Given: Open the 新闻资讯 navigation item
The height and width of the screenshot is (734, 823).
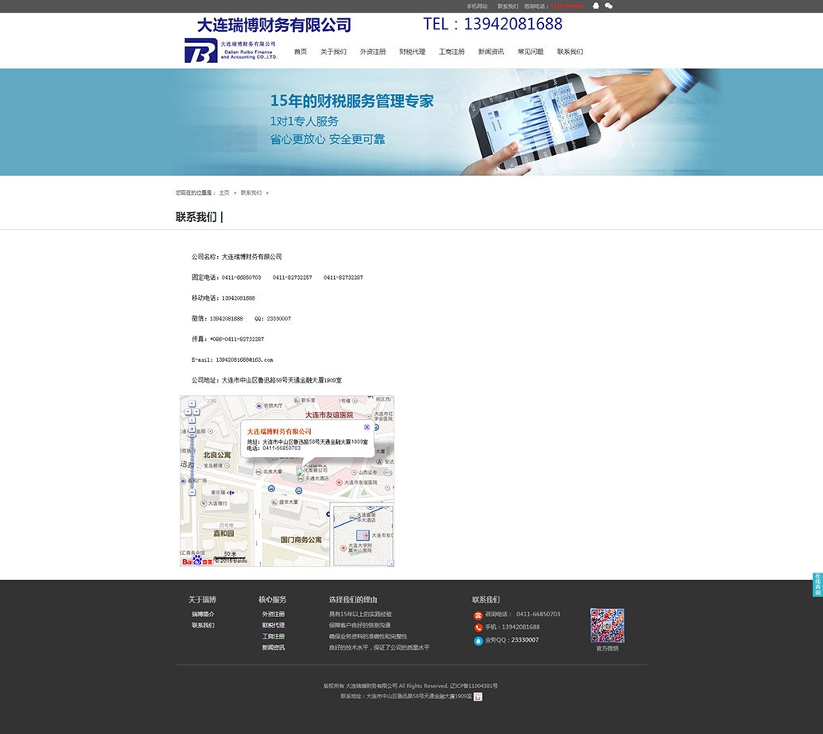Looking at the screenshot, I should 491,52.
